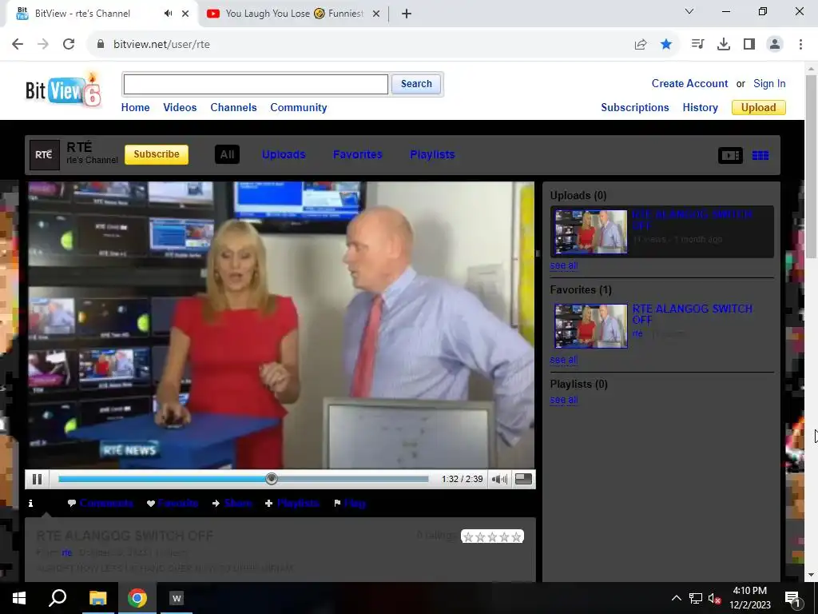Click 'rte' author link in video description
The image size is (818, 614).
(67, 552)
